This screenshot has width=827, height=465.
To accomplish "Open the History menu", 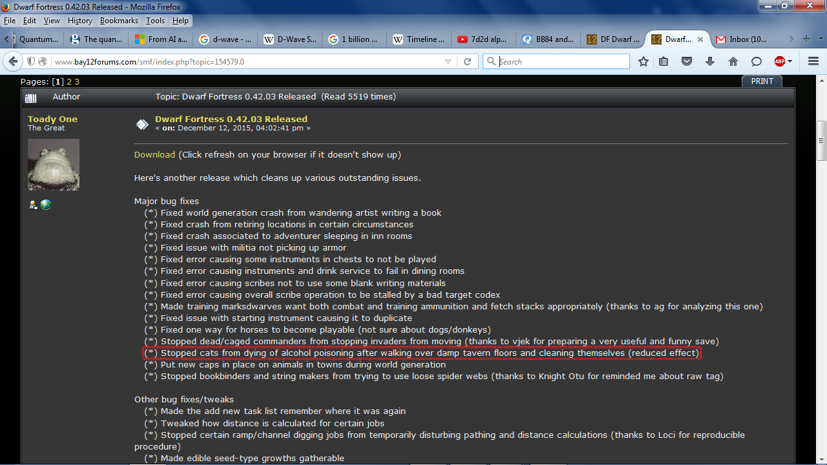I will coord(80,21).
